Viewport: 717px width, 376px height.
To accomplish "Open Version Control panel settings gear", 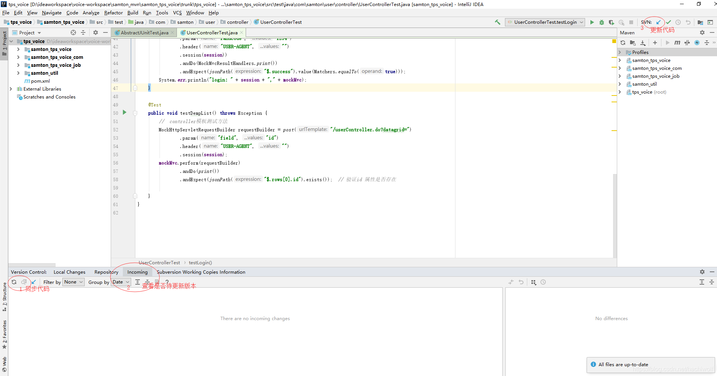I will tap(702, 272).
